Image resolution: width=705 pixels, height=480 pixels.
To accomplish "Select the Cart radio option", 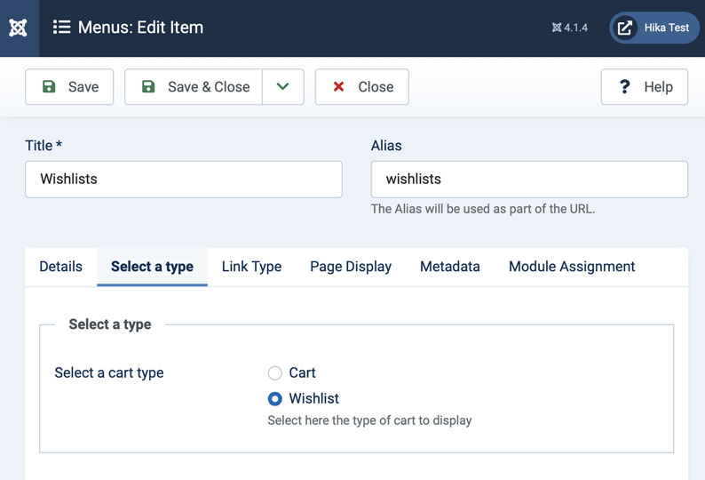I will click(275, 373).
